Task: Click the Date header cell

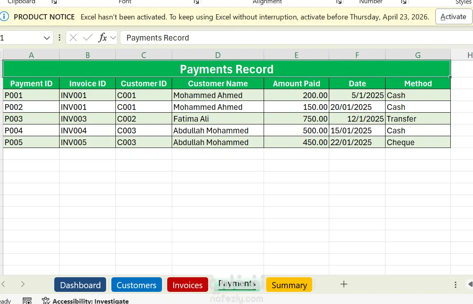Action: point(357,83)
